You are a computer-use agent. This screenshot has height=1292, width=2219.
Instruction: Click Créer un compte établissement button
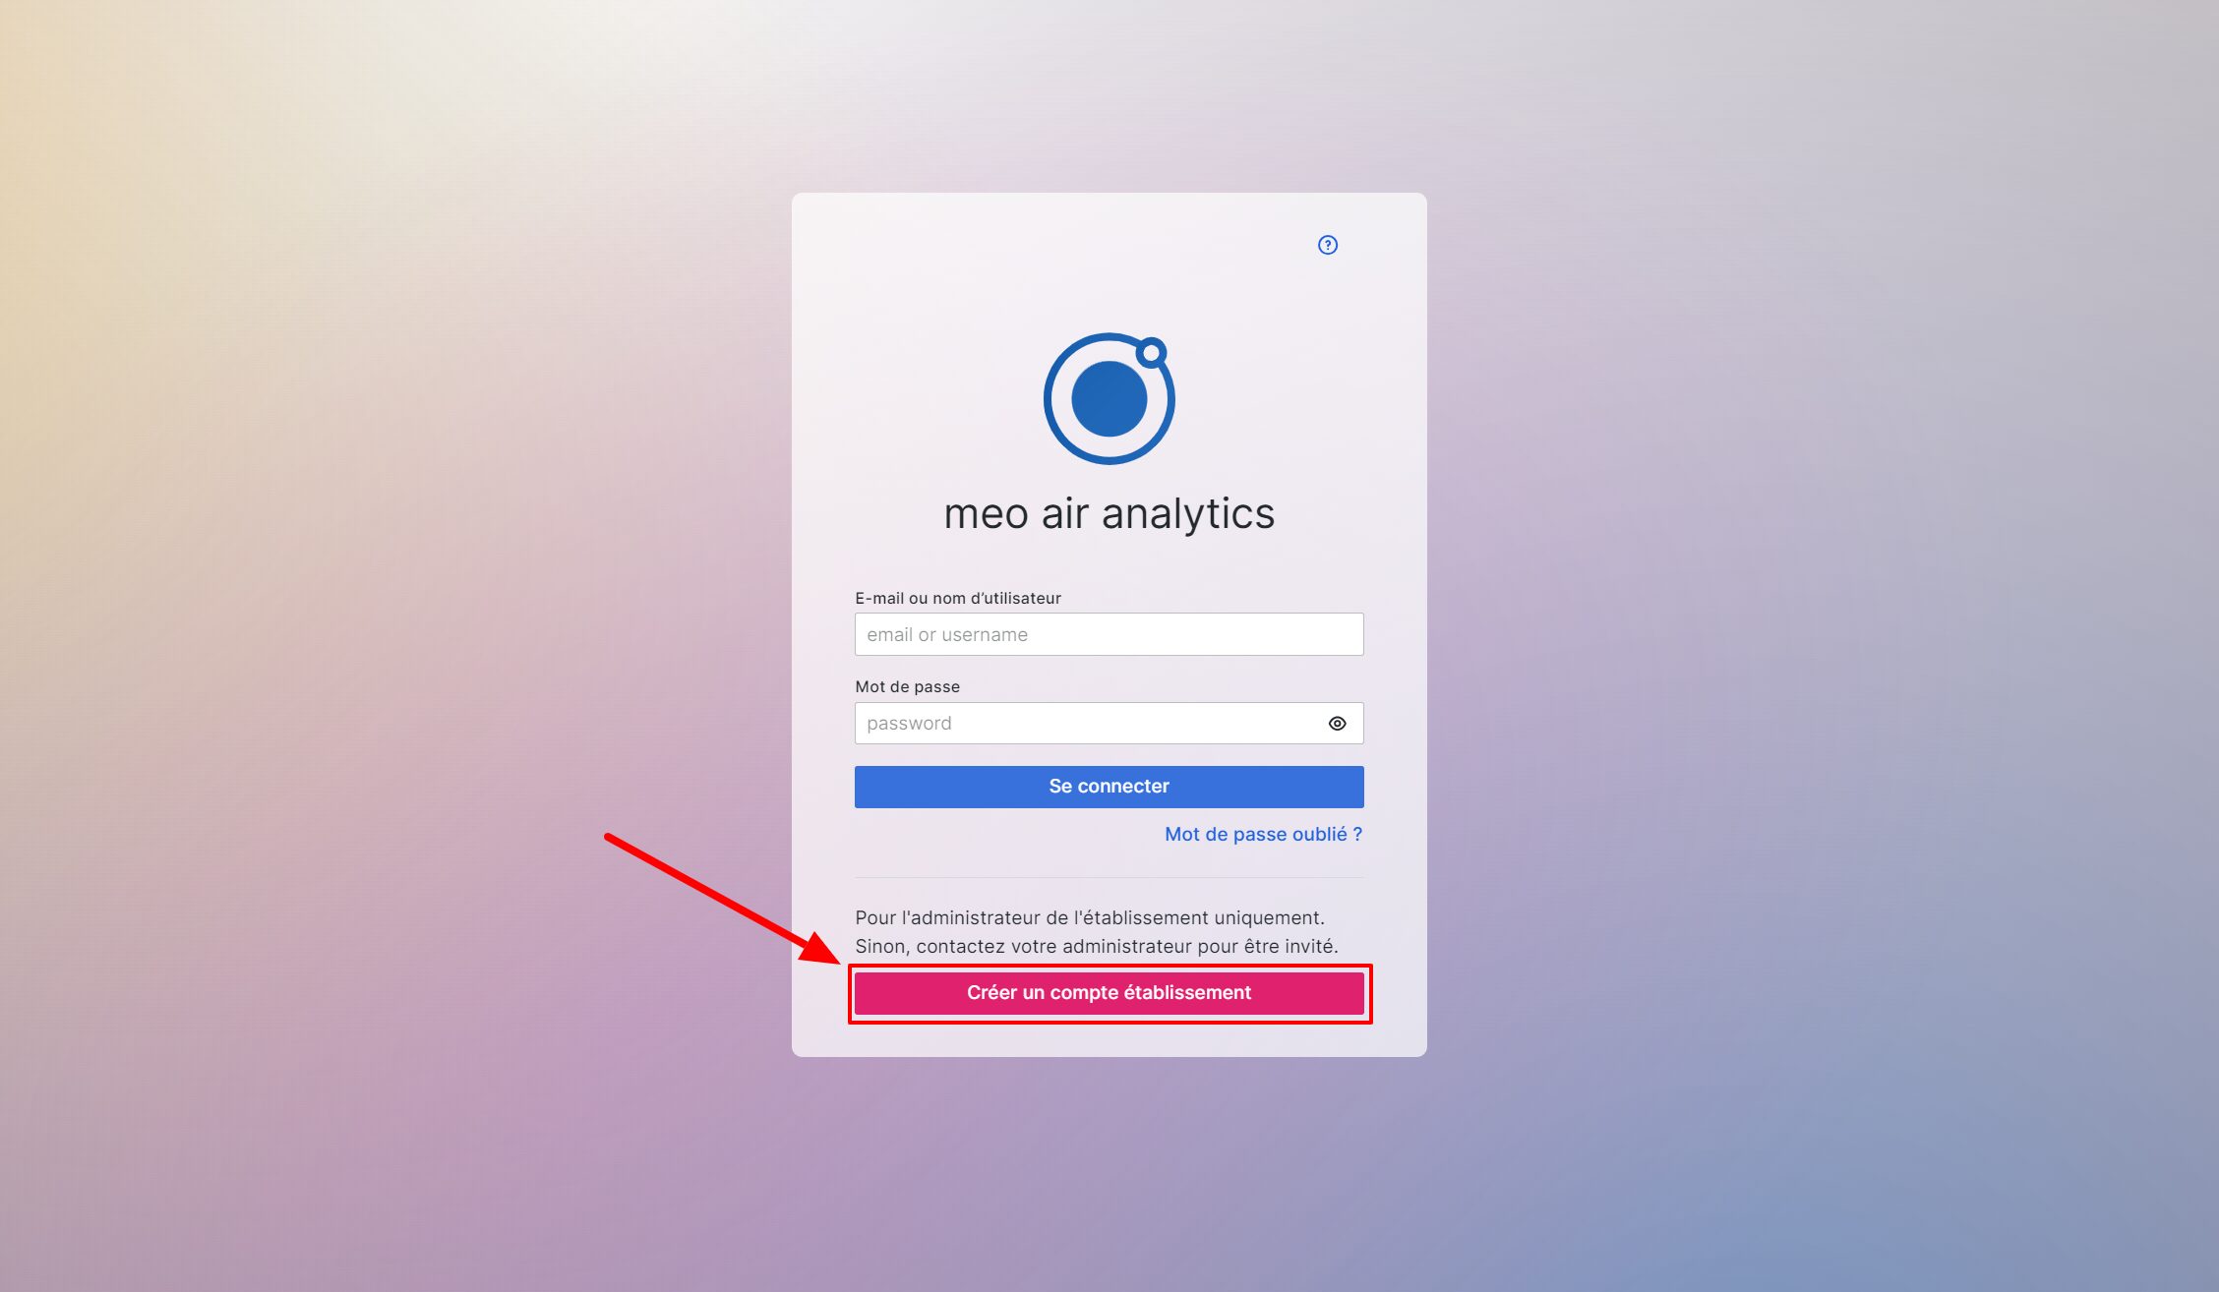pos(1108,992)
